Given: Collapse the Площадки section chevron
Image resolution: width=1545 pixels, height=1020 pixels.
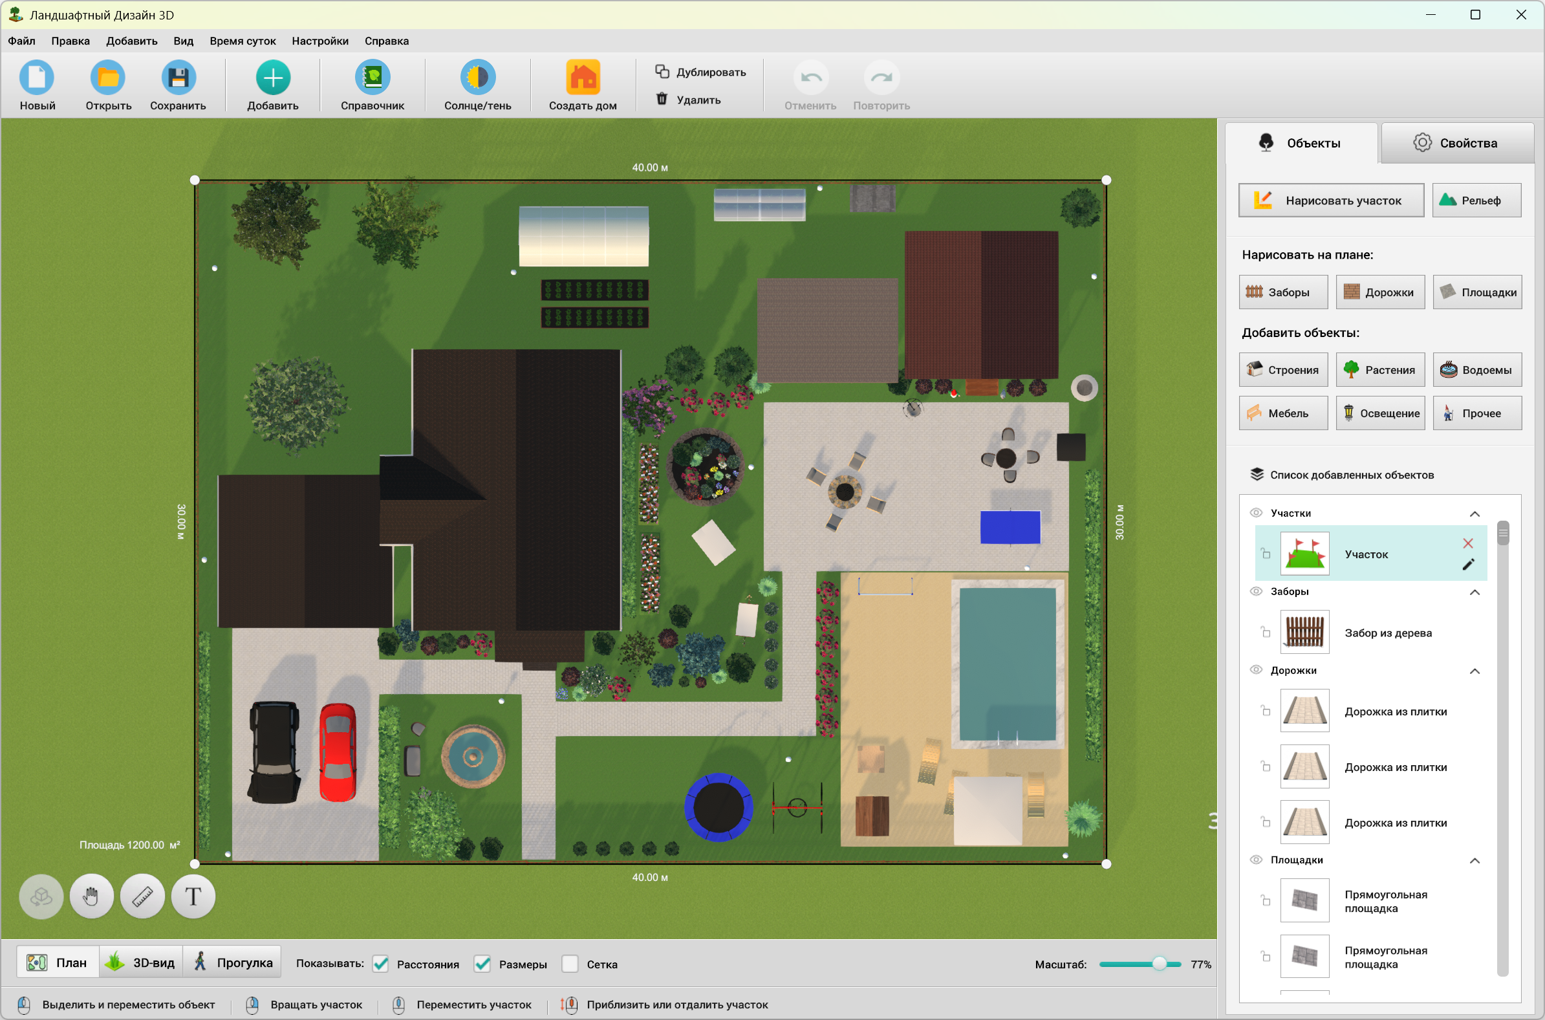Looking at the screenshot, I should coord(1474,861).
